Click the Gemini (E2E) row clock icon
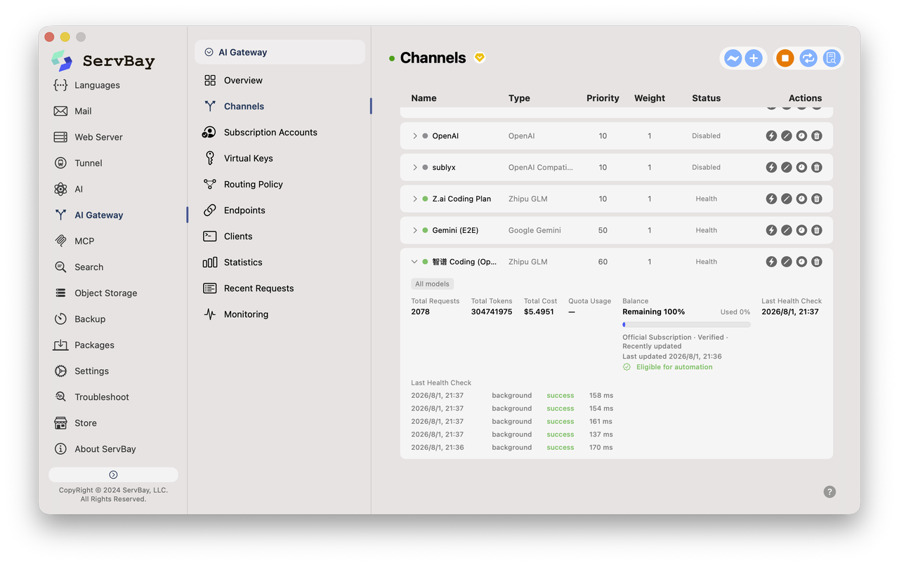The width and height of the screenshot is (899, 565). tap(801, 230)
